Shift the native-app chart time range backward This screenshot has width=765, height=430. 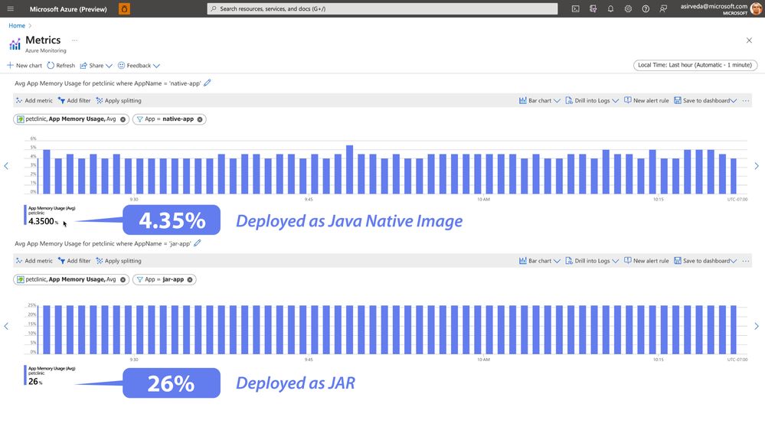[x=6, y=166]
